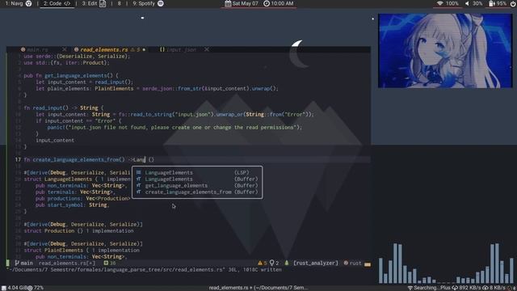Click the 8 KB/s upload speed indicator

pyautogui.click(x=494, y=288)
